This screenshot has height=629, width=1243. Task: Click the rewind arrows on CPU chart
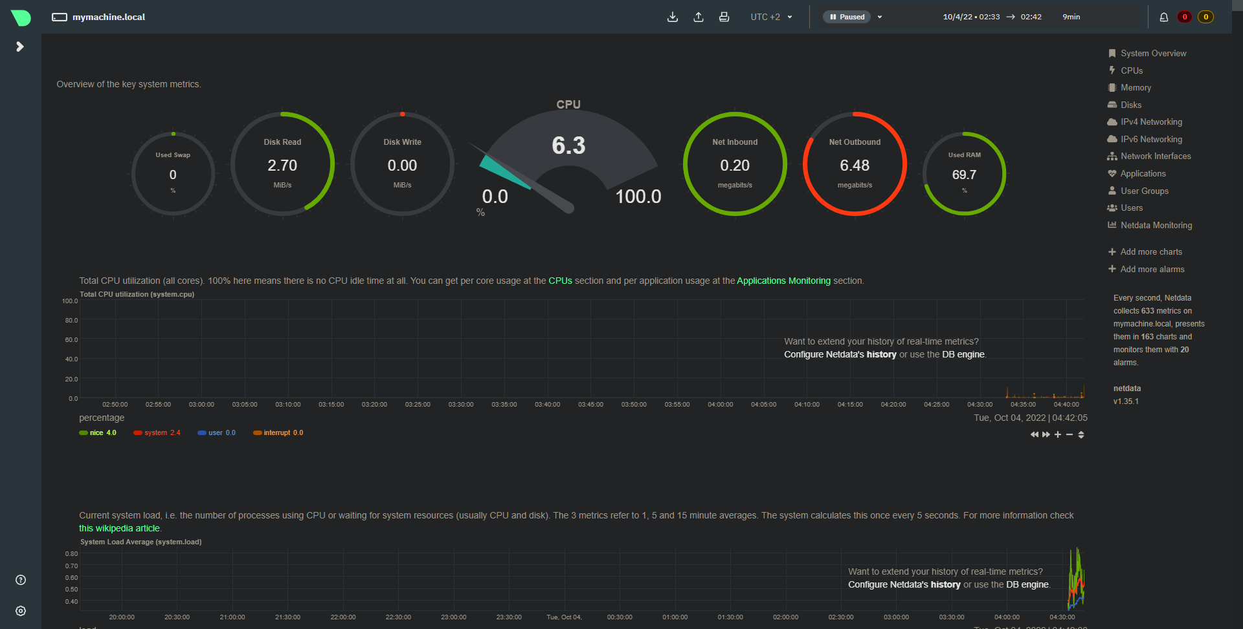(1034, 434)
